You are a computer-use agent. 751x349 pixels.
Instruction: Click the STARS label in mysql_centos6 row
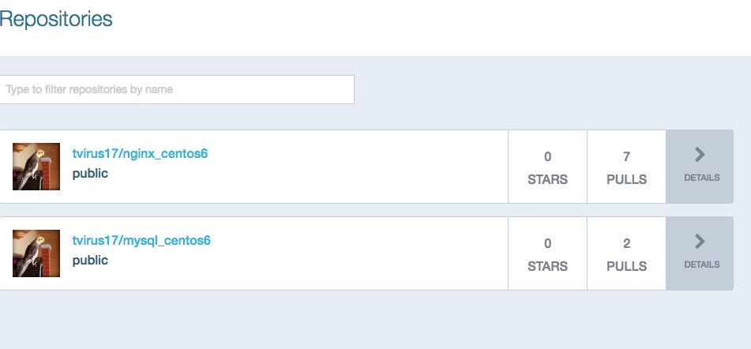[x=547, y=266]
